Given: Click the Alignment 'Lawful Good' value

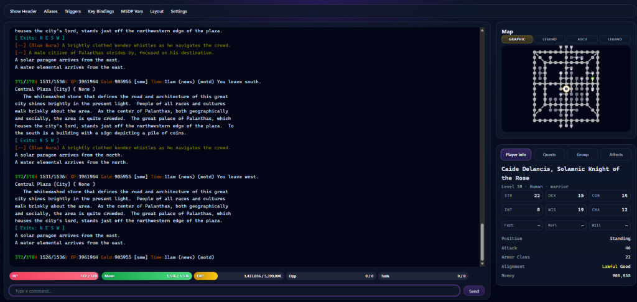Looking at the screenshot, I should [x=616, y=267].
